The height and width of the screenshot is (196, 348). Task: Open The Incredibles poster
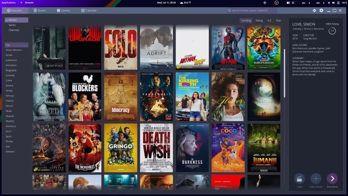click(x=85, y=148)
